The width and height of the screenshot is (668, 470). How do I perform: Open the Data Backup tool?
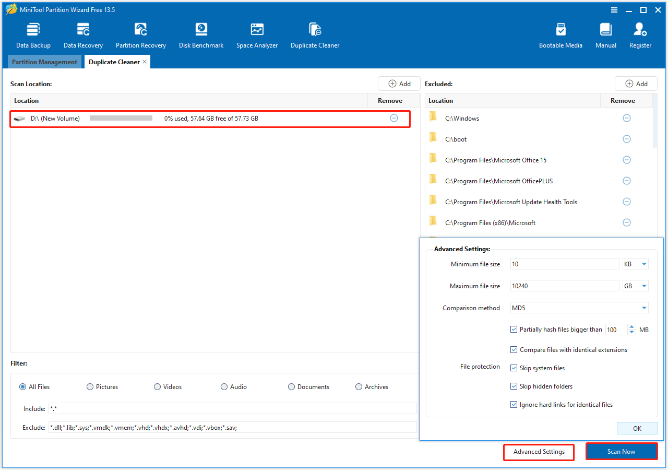(33, 34)
